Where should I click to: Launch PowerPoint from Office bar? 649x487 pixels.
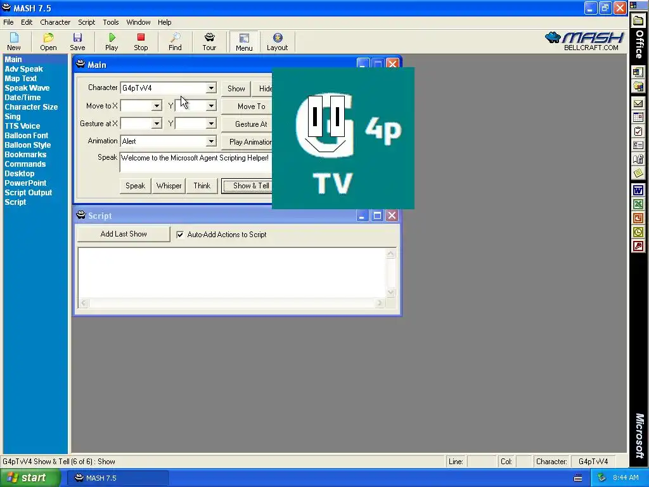[x=638, y=218]
